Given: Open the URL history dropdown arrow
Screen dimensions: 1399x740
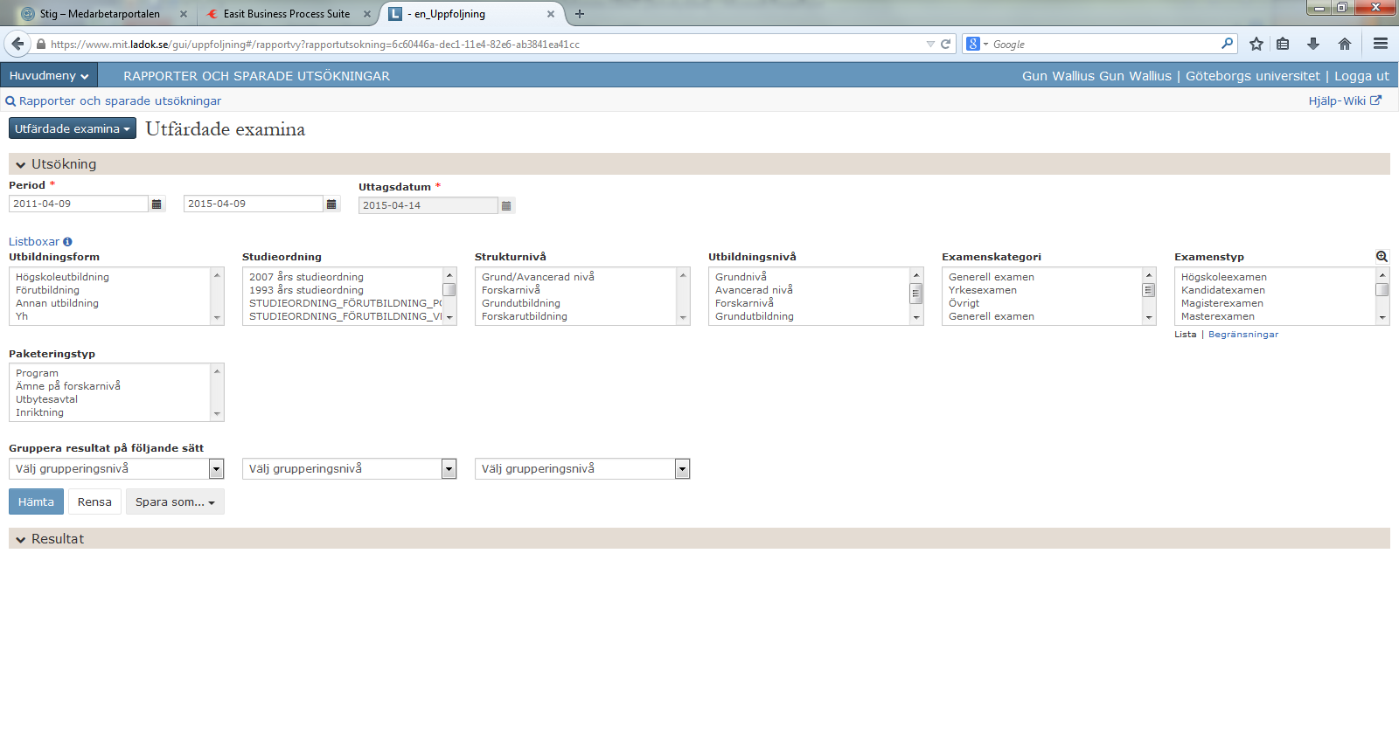Looking at the screenshot, I should coord(930,44).
